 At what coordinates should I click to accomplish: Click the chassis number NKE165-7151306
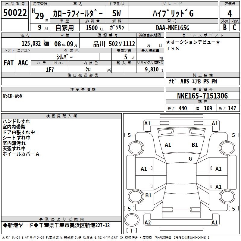click(x=202, y=96)
